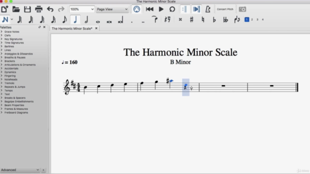Image resolution: width=310 pixels, height=174 pixels.
Task: Select the tempo marking 160
Action: (x=70, y=62)
